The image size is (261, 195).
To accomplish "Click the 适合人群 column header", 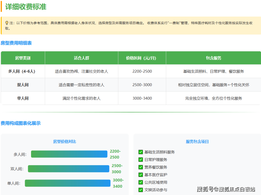I will point(81,58).
